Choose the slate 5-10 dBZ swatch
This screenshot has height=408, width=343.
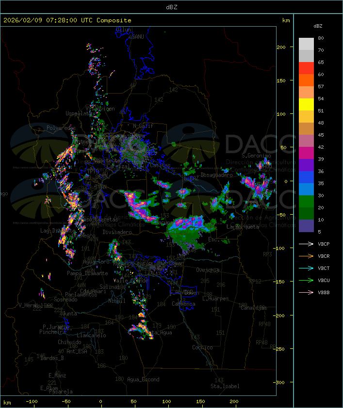tap(306, 226)
